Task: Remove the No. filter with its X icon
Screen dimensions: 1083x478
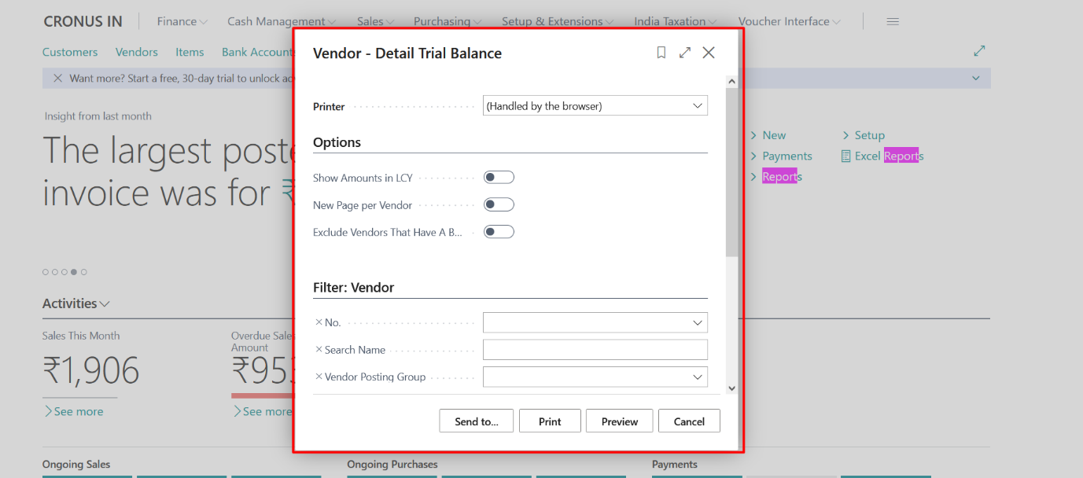Action: pyautogui.click(x=319, y=322)
